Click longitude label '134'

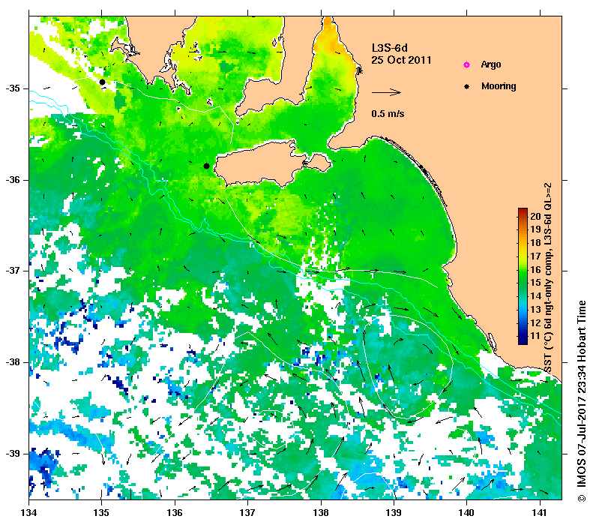pos(28,512)
